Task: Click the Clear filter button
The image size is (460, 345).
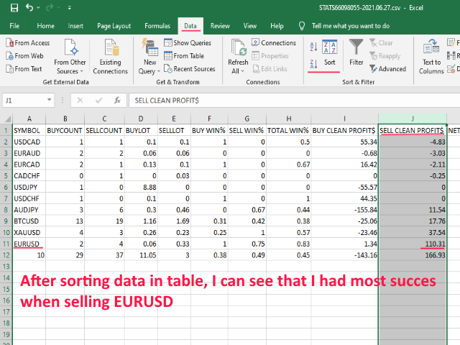Action: 381,43
